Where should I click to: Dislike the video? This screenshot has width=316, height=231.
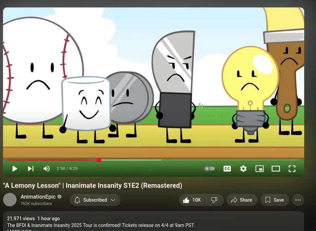pyautogui.click(x=214, y=200)
